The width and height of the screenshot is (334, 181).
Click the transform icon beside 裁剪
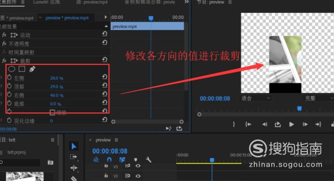coord(14,61)
